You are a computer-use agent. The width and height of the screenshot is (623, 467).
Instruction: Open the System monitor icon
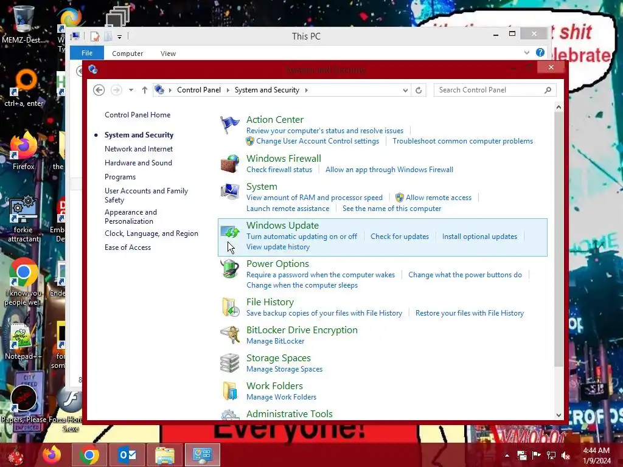229,192
